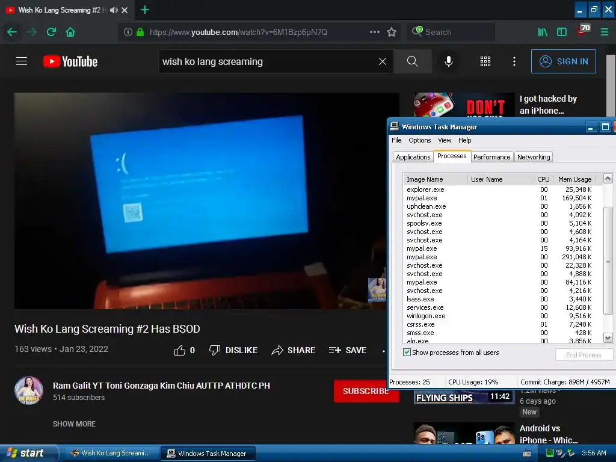Open Task Manager Options menu

click(419, 140)
